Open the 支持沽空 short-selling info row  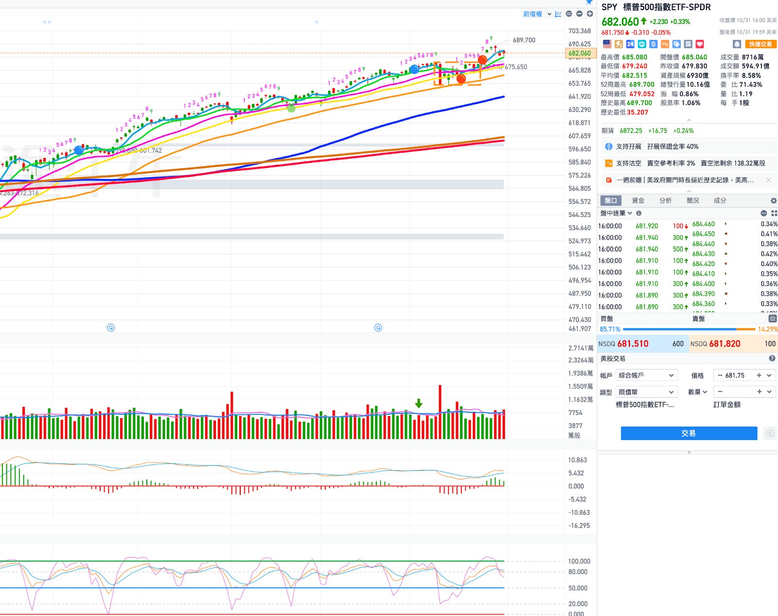click(x=689, y=163)
